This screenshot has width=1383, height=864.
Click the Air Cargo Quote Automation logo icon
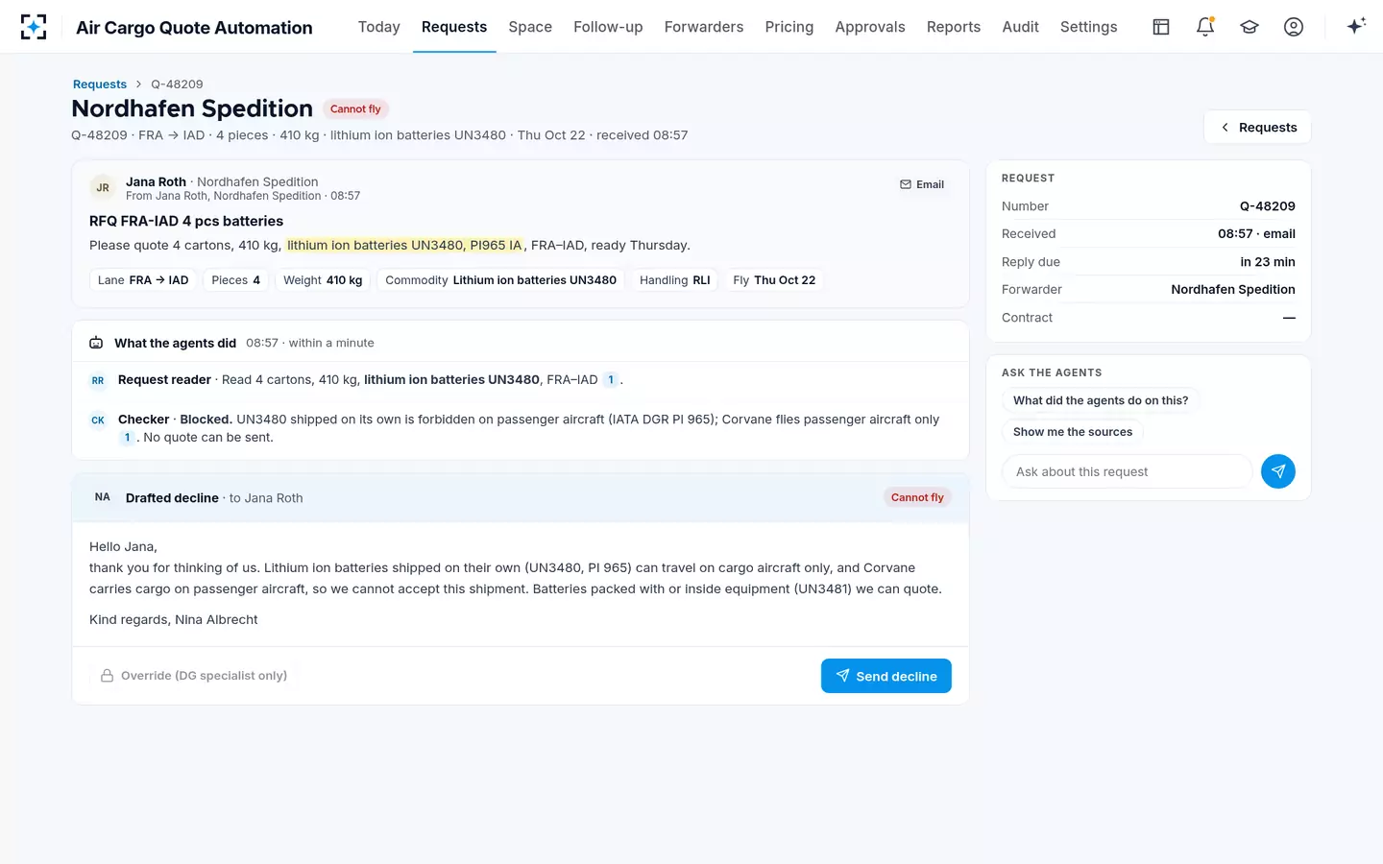tap(34, 27)
